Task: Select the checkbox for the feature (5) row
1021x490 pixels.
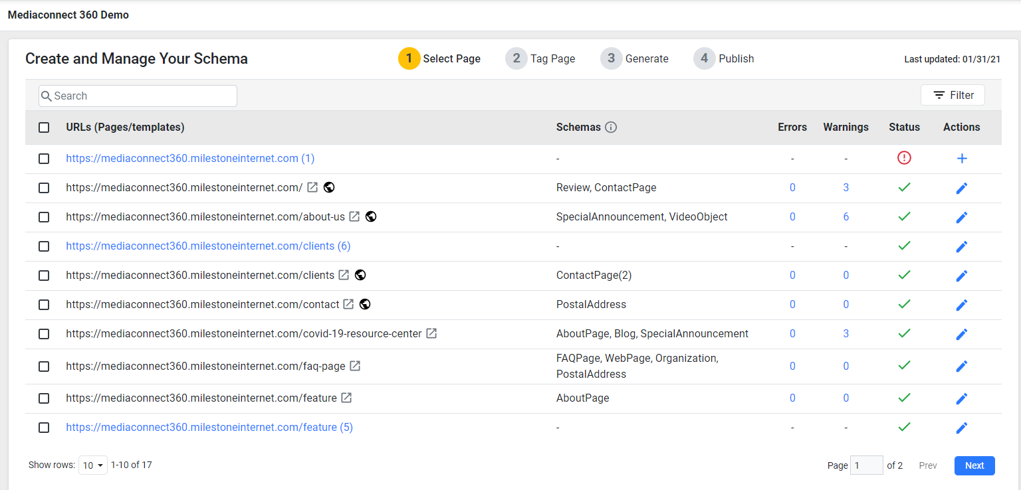Action: coord(44,428)
